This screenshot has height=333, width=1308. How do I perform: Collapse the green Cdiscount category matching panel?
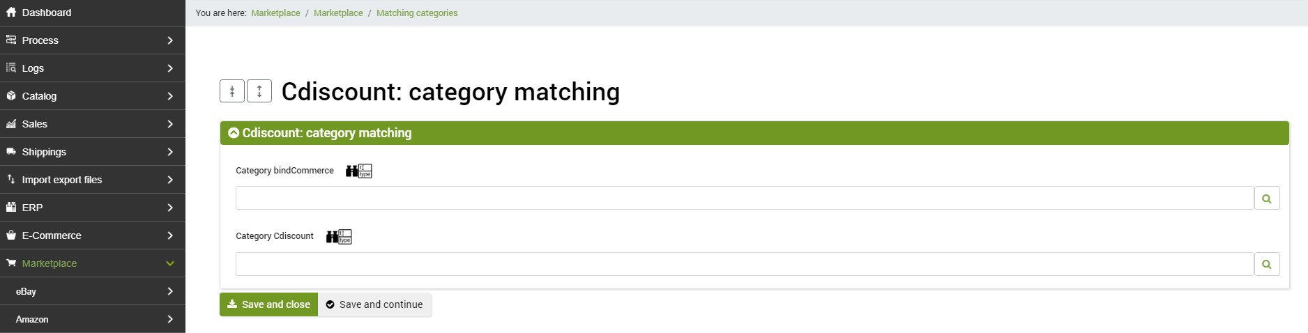tap(234, 133)
